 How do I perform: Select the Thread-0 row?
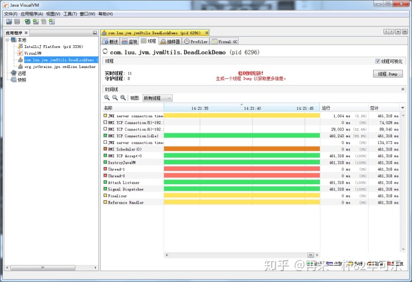tap(251, 176)
